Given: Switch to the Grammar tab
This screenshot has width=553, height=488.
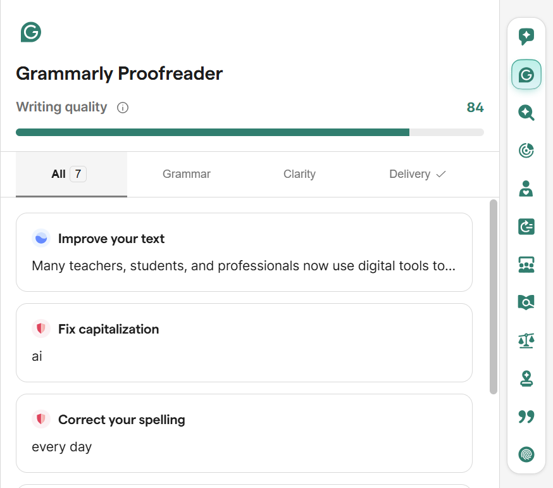Looking at the screenshot, I should point(186,174).
